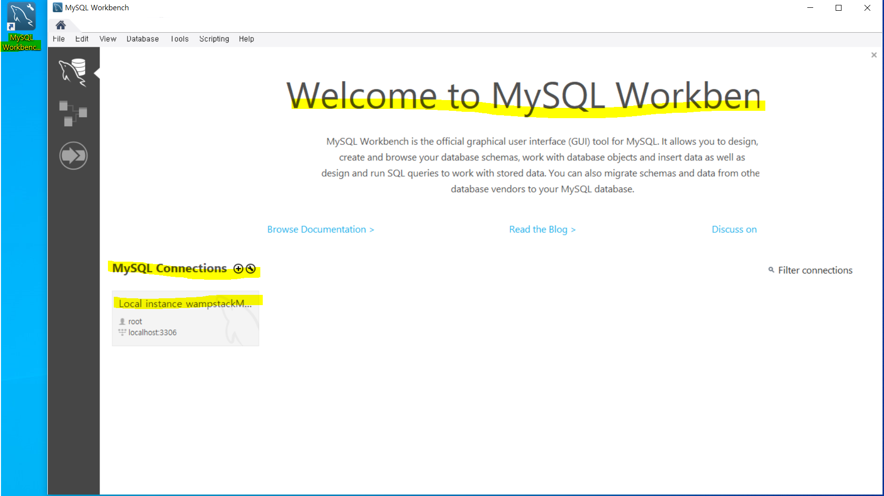Viewport: 884px width, 496px height.
Task: Add a new MySQL connection with plus icon
Action: [238, 269]
